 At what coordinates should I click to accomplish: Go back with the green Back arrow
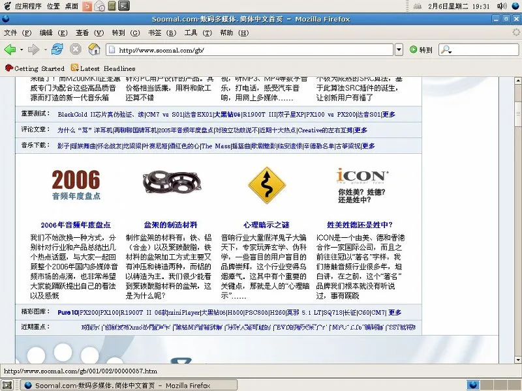pyautogui.click(x=10, y=50)
